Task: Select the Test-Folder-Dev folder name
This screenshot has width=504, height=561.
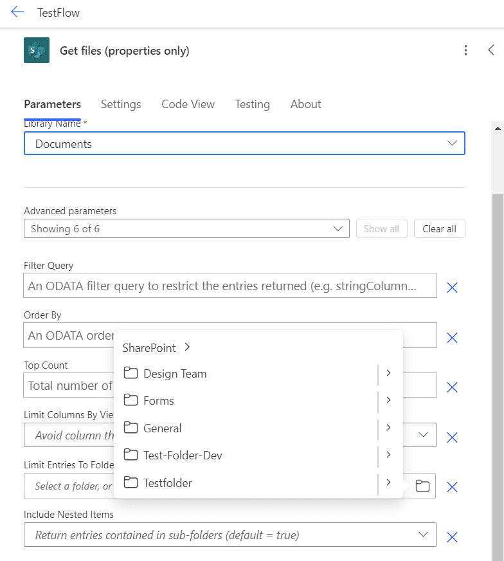Action: 183,455
